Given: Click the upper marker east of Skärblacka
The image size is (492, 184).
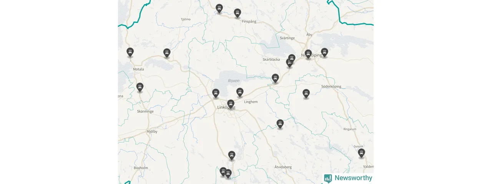Looking at the screenshot, I should click(292, 59).
